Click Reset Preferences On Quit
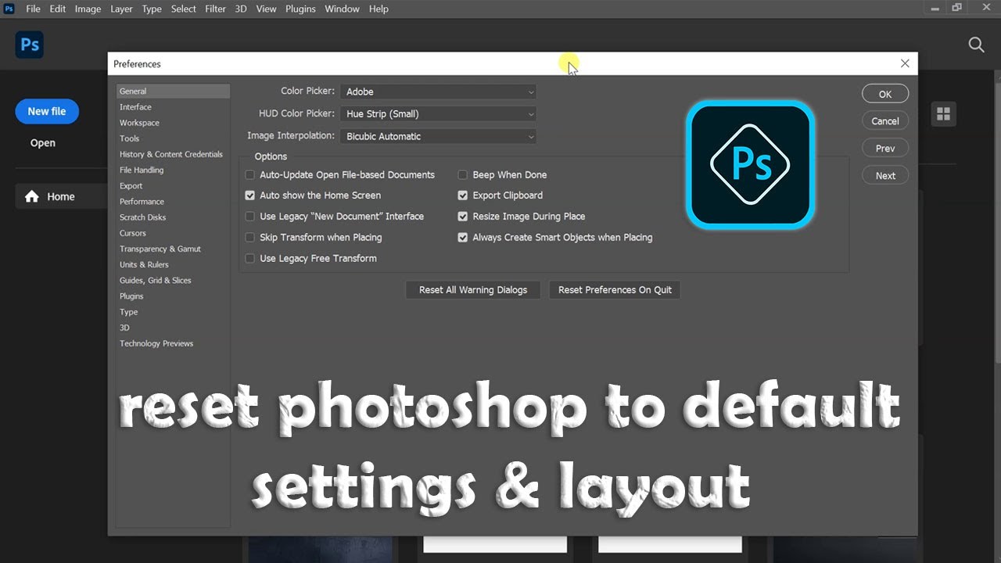 pyautogui.click(x=615, y=290)
